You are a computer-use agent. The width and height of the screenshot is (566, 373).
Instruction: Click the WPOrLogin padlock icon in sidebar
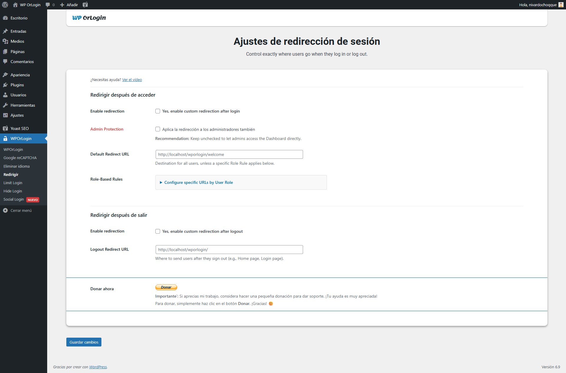[x=6, y=138]
